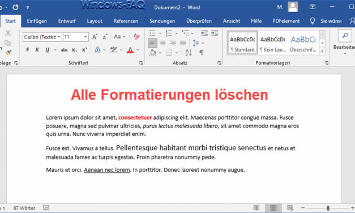Open the underline style dropdown arrow
Image resolution: width=355 pixels, height=213 pixels.
click(55, 50)
